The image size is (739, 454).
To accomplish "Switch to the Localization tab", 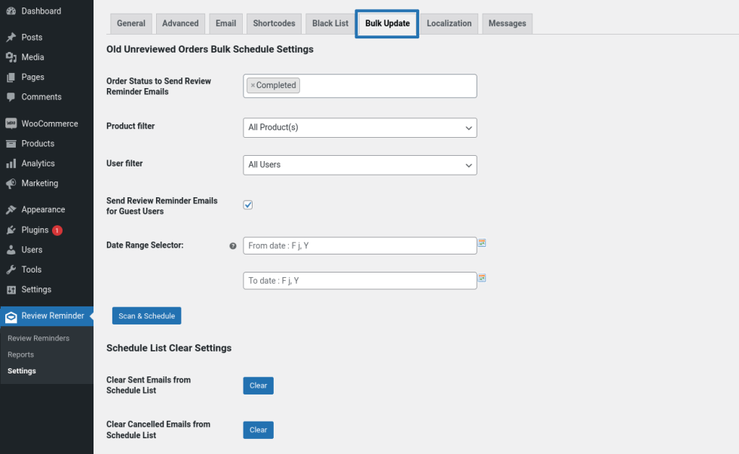I will tap(449, 23).
